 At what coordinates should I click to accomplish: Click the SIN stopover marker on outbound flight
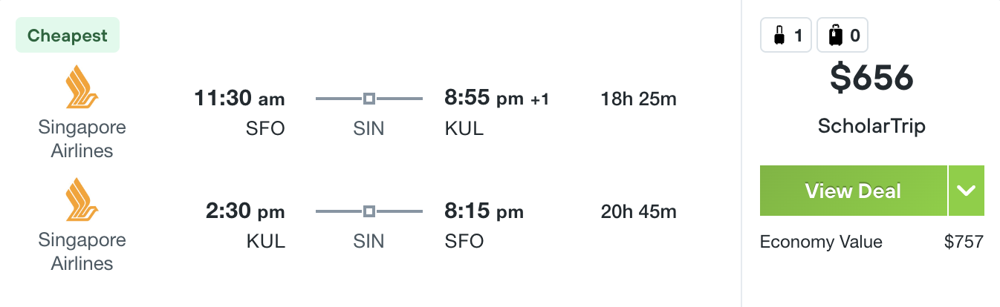368,99
